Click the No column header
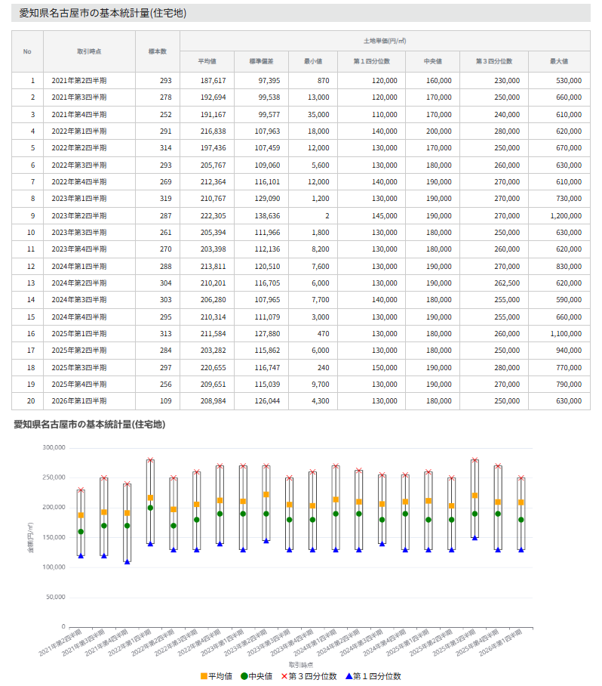 [27, 51]
